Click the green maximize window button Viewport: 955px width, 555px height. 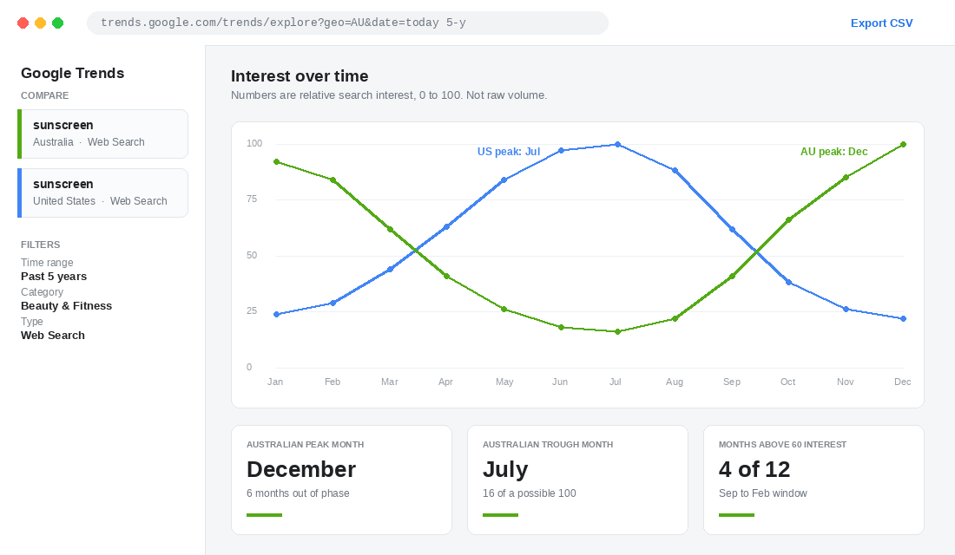point(58,23)
